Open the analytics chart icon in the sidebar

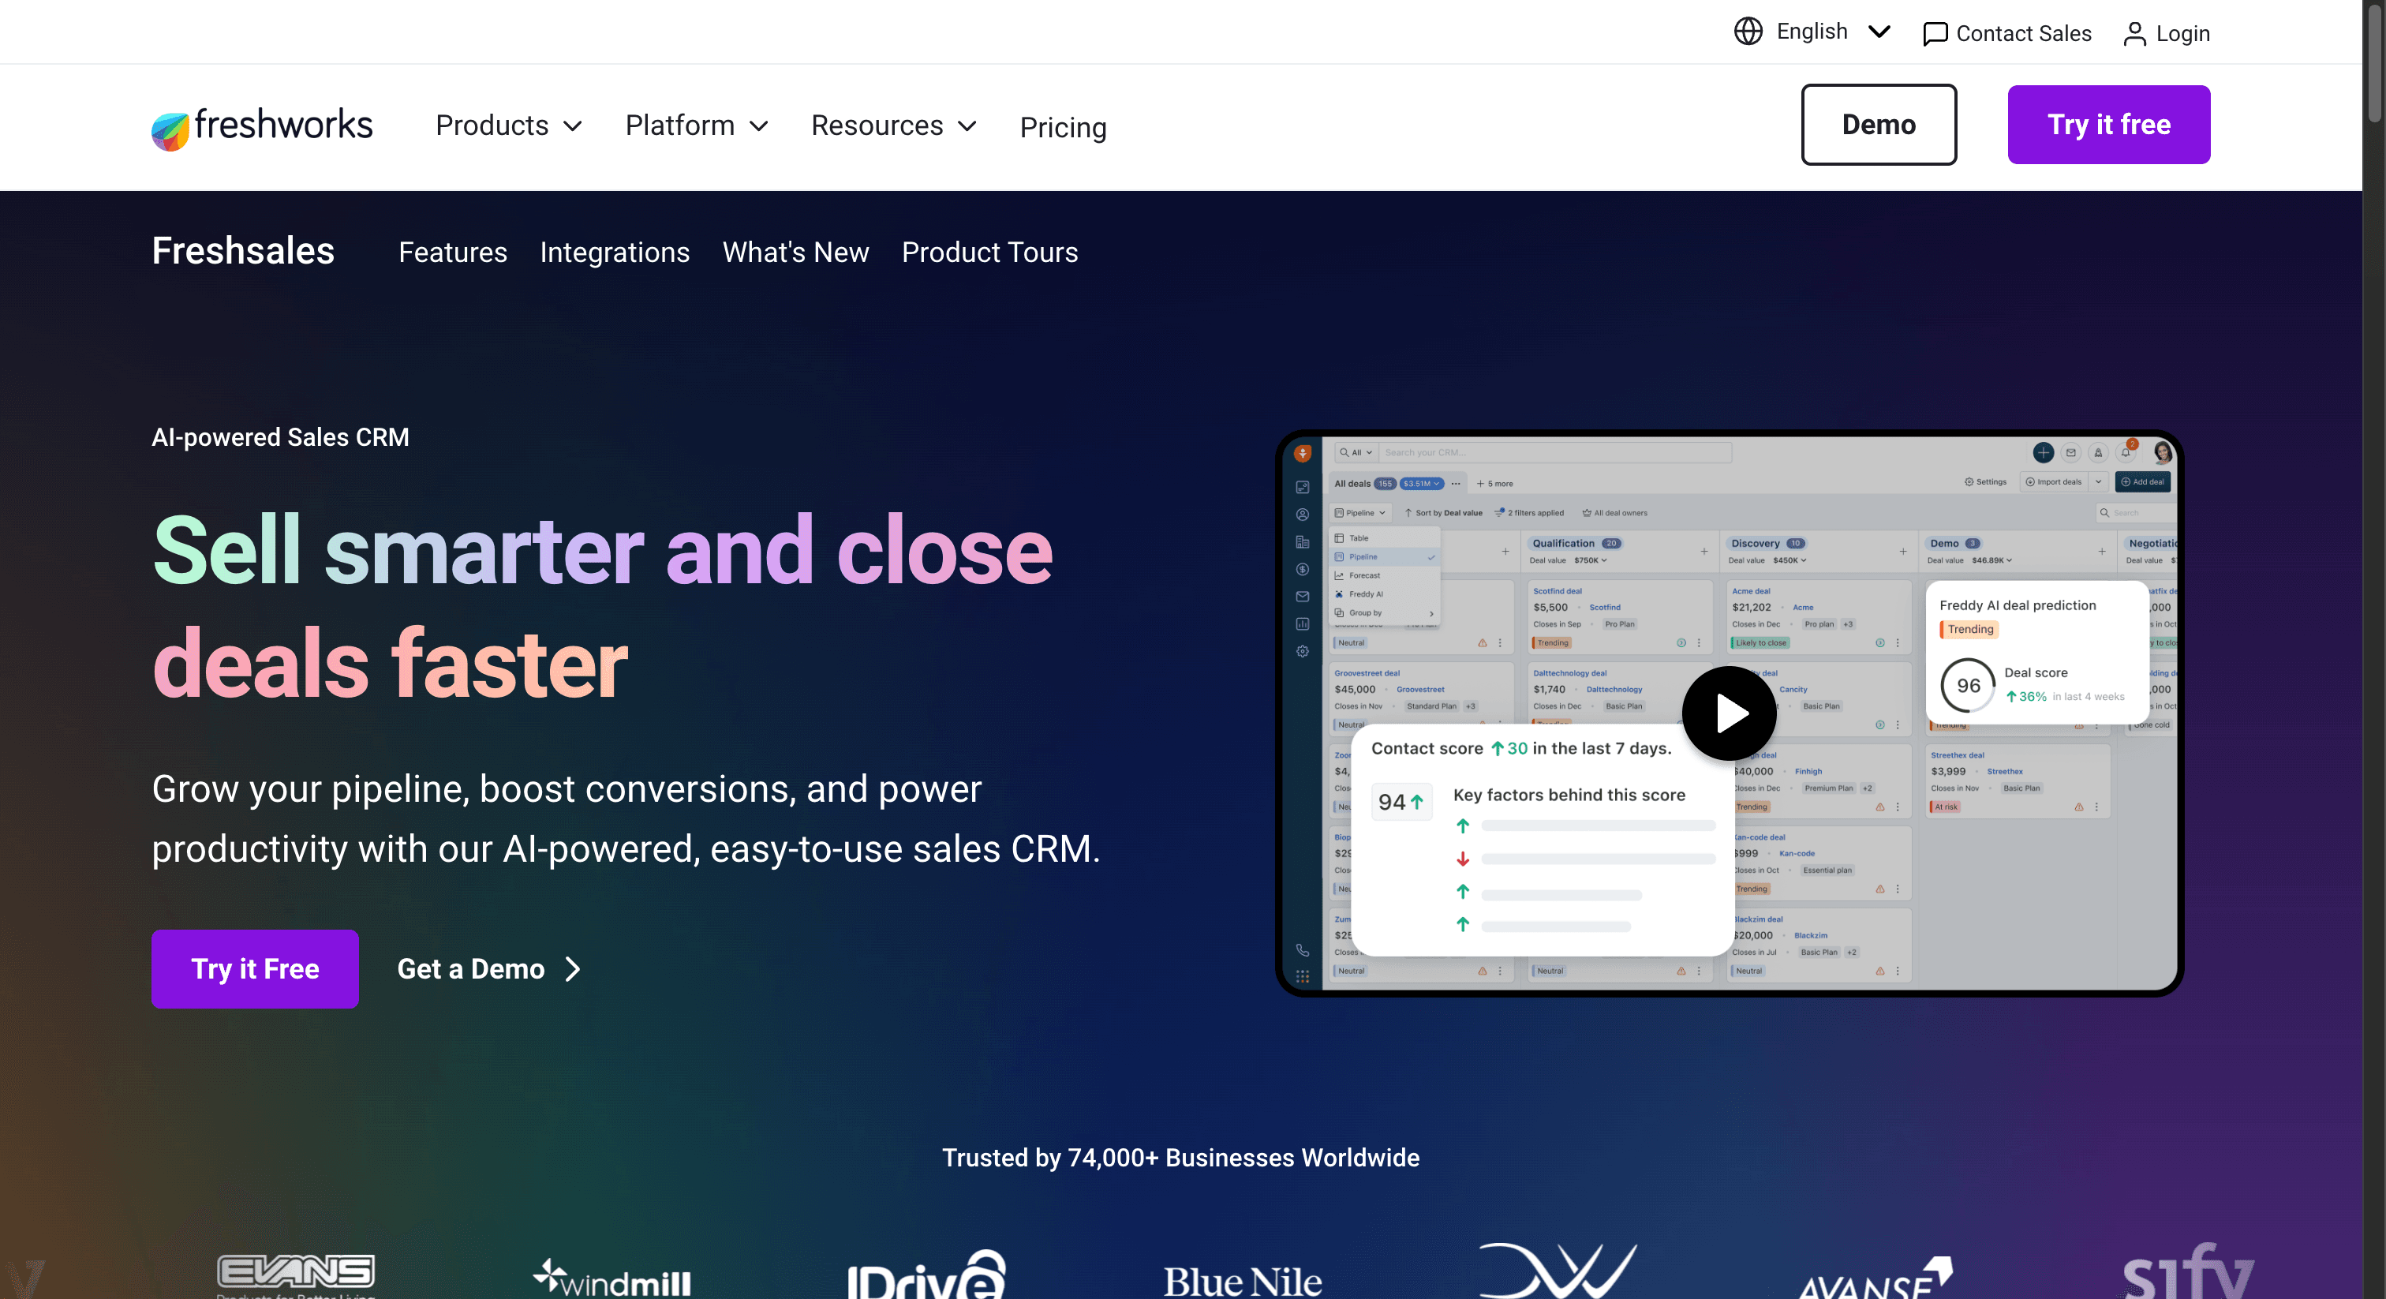tap(1303, 624)
